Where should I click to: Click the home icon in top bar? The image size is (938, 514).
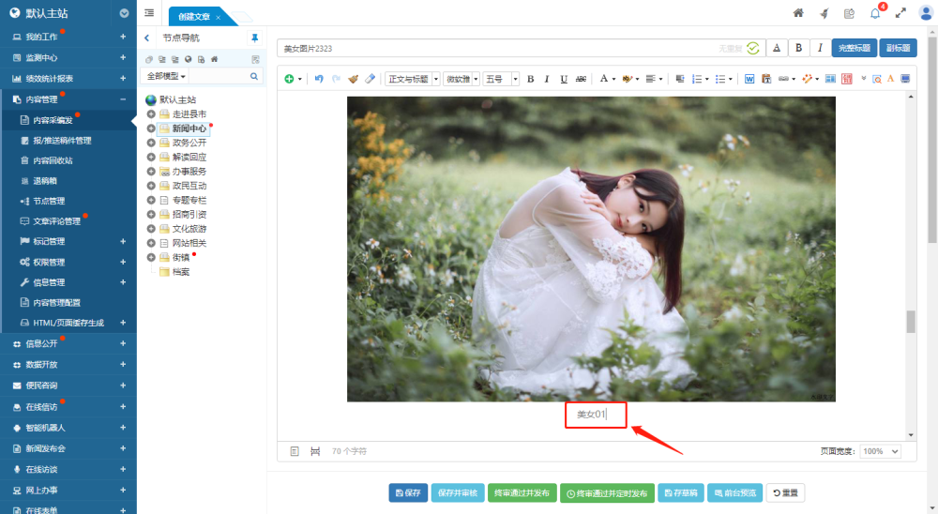click(x=798, y=13)
